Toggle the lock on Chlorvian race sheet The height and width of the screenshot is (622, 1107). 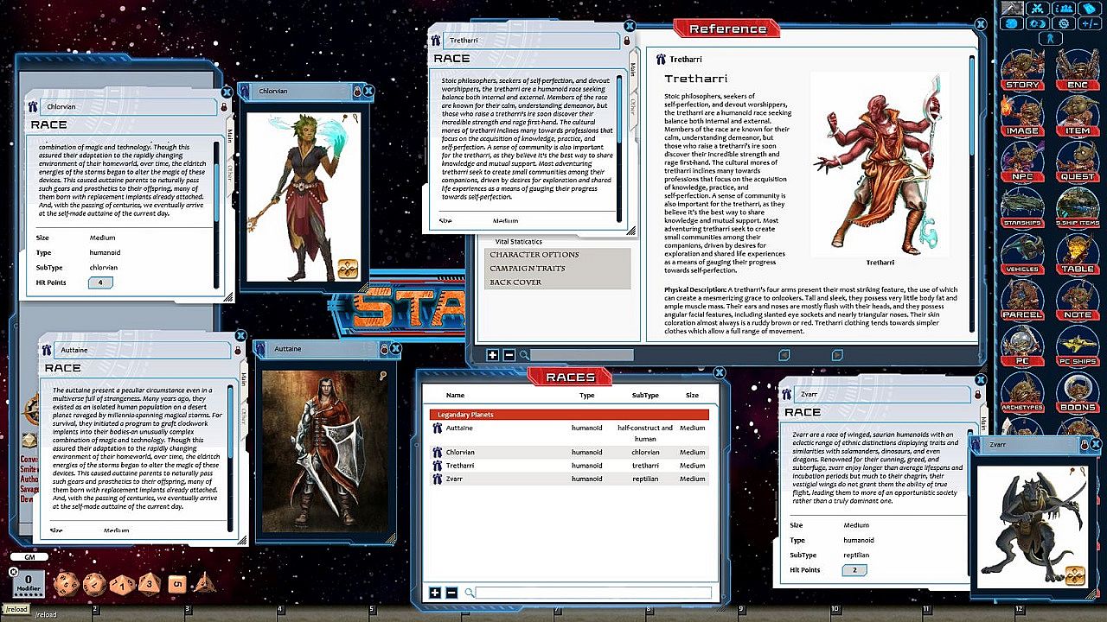pos(224,107)
